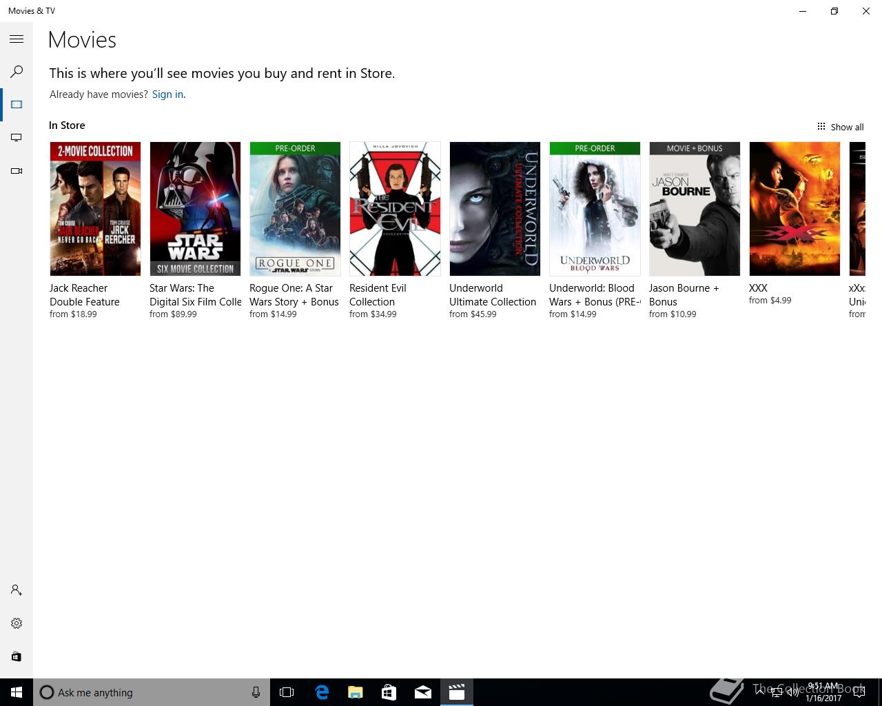Launch Microsoft Edge from taskbar
This screenshot has height=706, width=882.
point(322,692)
